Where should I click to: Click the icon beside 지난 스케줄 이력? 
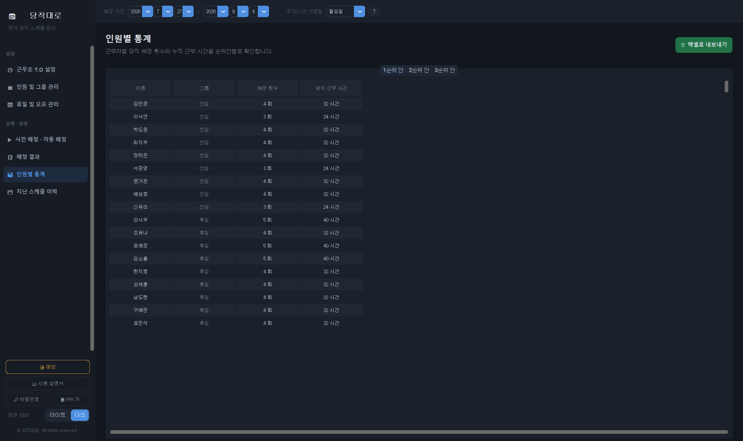(10, 192)
